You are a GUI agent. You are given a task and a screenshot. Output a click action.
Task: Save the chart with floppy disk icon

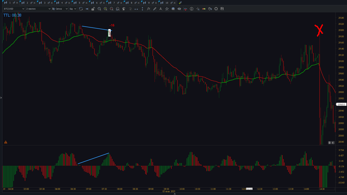[222, 9]
